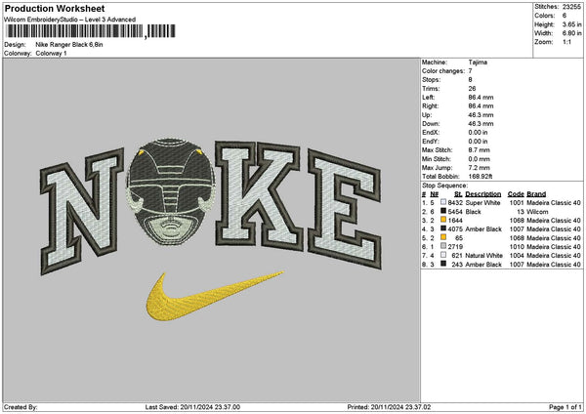Click the Super White swatch in row 1
The image size is (586, 414).
pyautogui.click(x=443, y=202)
